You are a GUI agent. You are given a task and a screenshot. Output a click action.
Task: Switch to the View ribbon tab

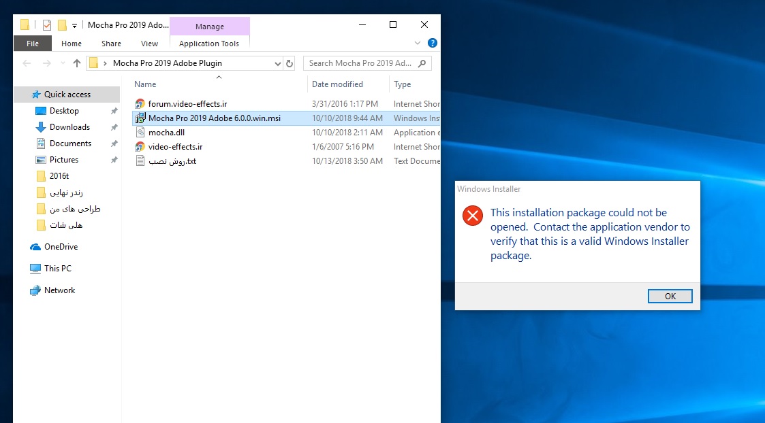(149, 44)
